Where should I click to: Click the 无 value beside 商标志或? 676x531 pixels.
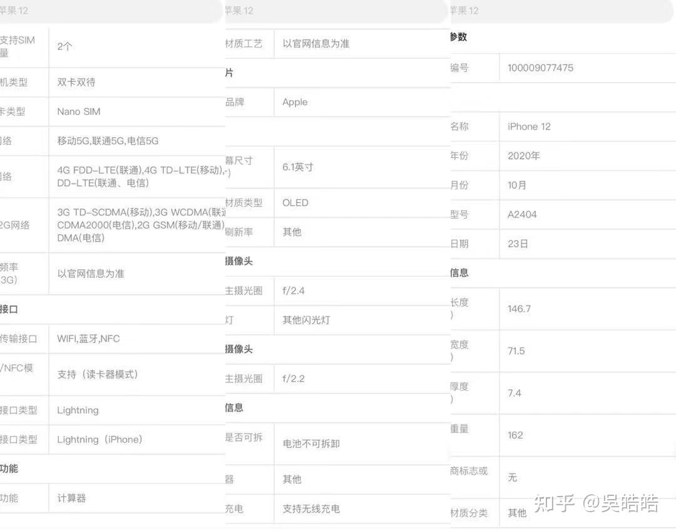tap(512, 478)
